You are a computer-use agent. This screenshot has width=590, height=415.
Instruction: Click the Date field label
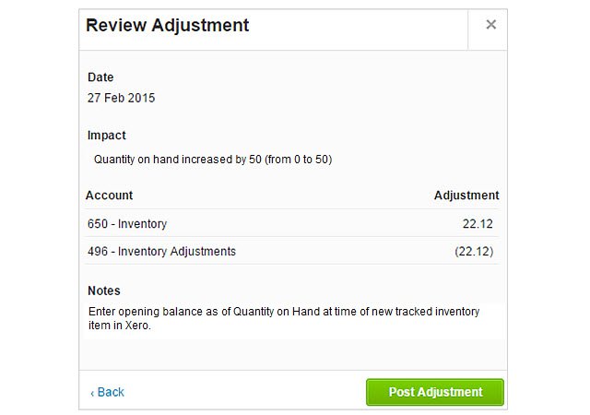point(100,77)
